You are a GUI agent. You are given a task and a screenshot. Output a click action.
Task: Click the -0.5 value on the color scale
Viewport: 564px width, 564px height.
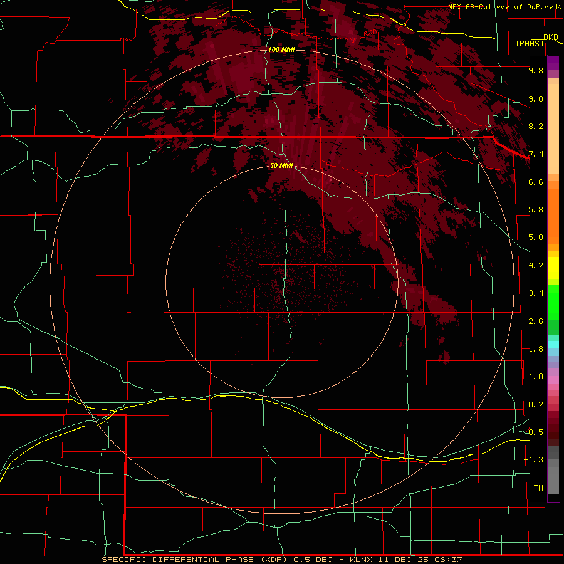click(534, 432)
